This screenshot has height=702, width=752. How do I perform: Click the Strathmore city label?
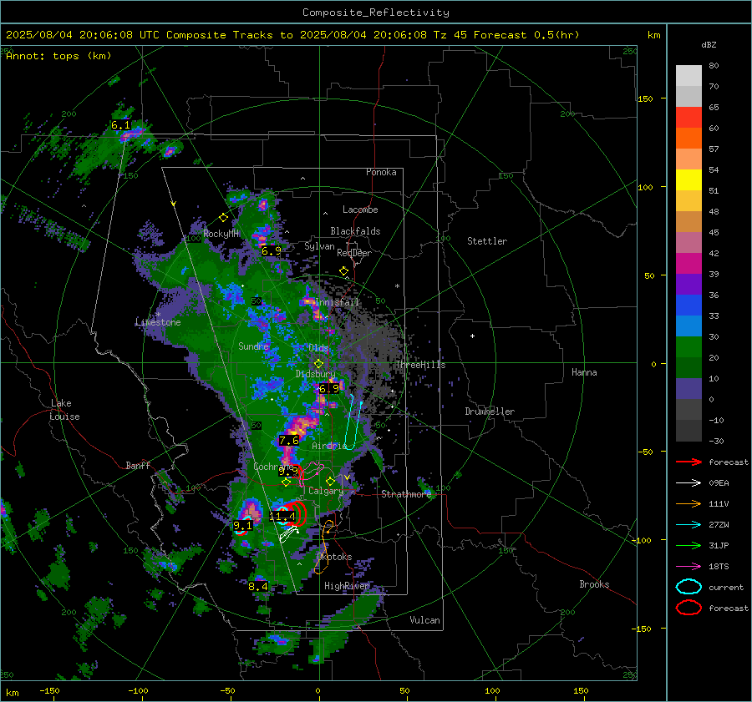[x=406, y=494]
